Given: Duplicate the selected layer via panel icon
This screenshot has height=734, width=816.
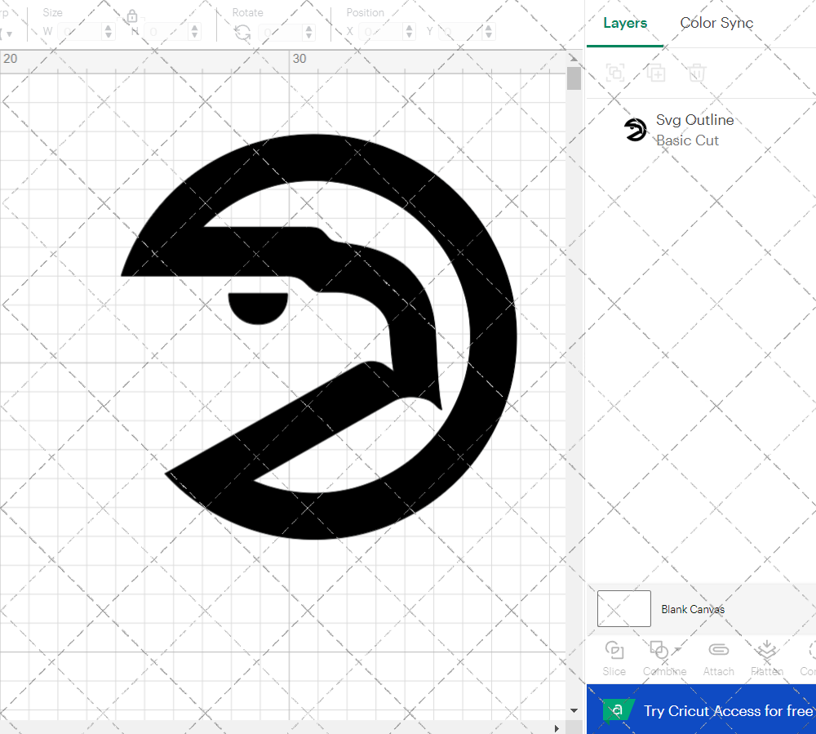Looking at the screenshot, I should coord(655,73).
